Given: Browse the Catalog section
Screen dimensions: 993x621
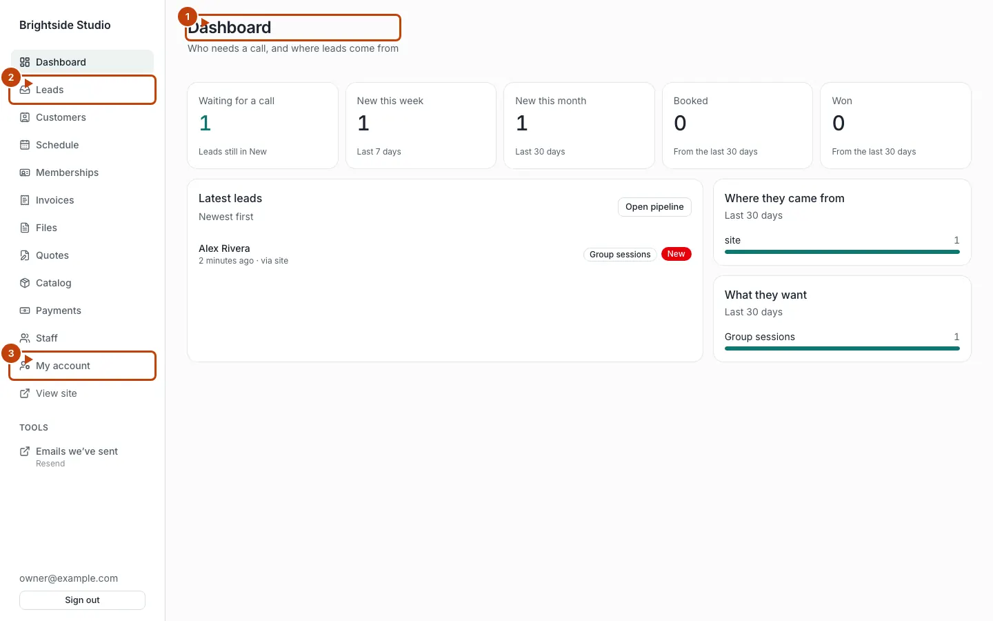Looking at the screenshot, I should click(82, 283).
